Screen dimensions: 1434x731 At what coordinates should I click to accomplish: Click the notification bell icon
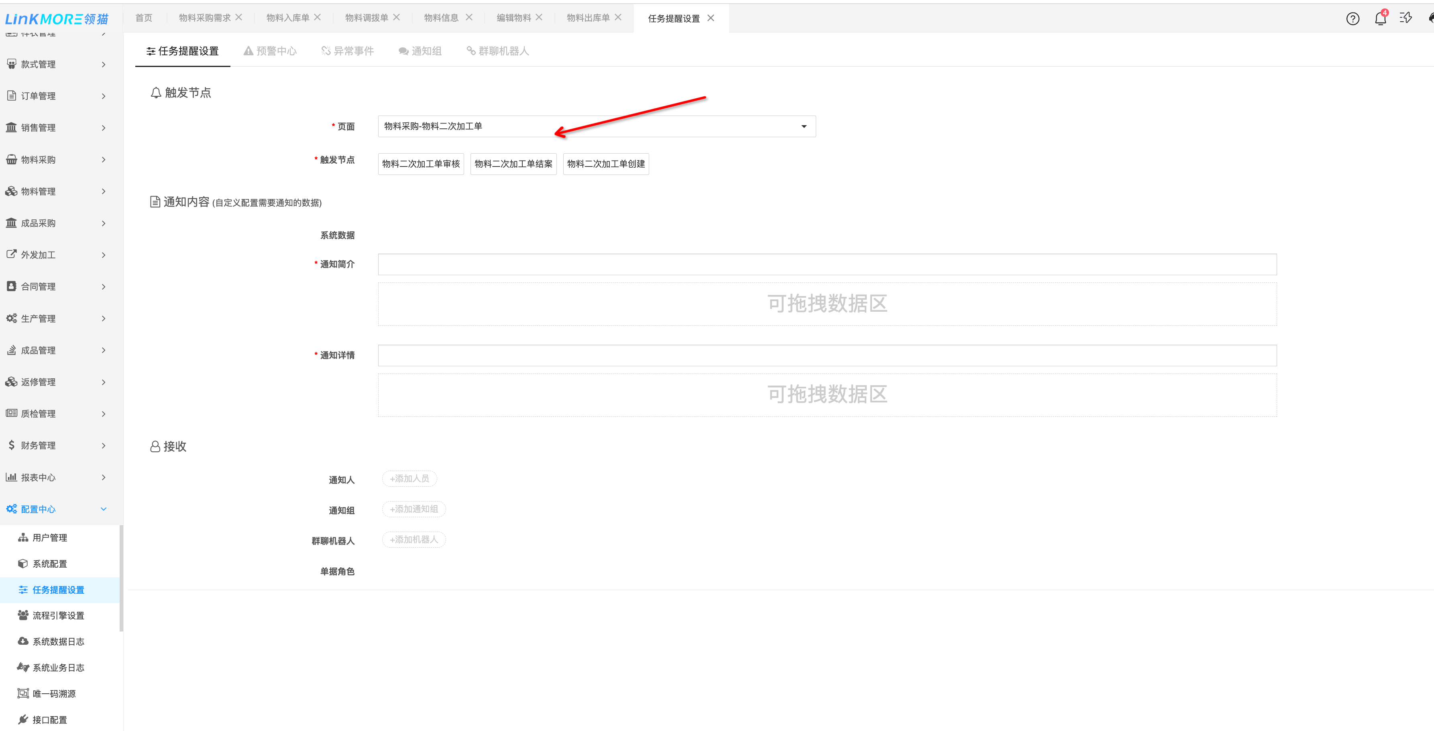coord(1380,19)
